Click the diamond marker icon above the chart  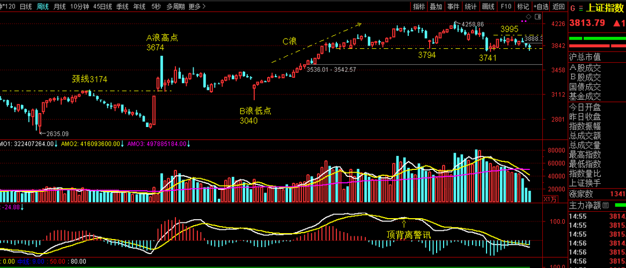(528, 17)
